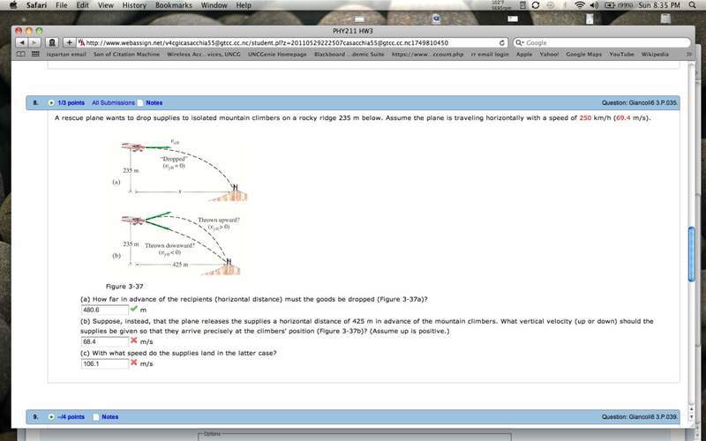The width and height of the screenshot is (706, 441).
Task: Open Apple bookmark
Action: [x=524, y=55]
